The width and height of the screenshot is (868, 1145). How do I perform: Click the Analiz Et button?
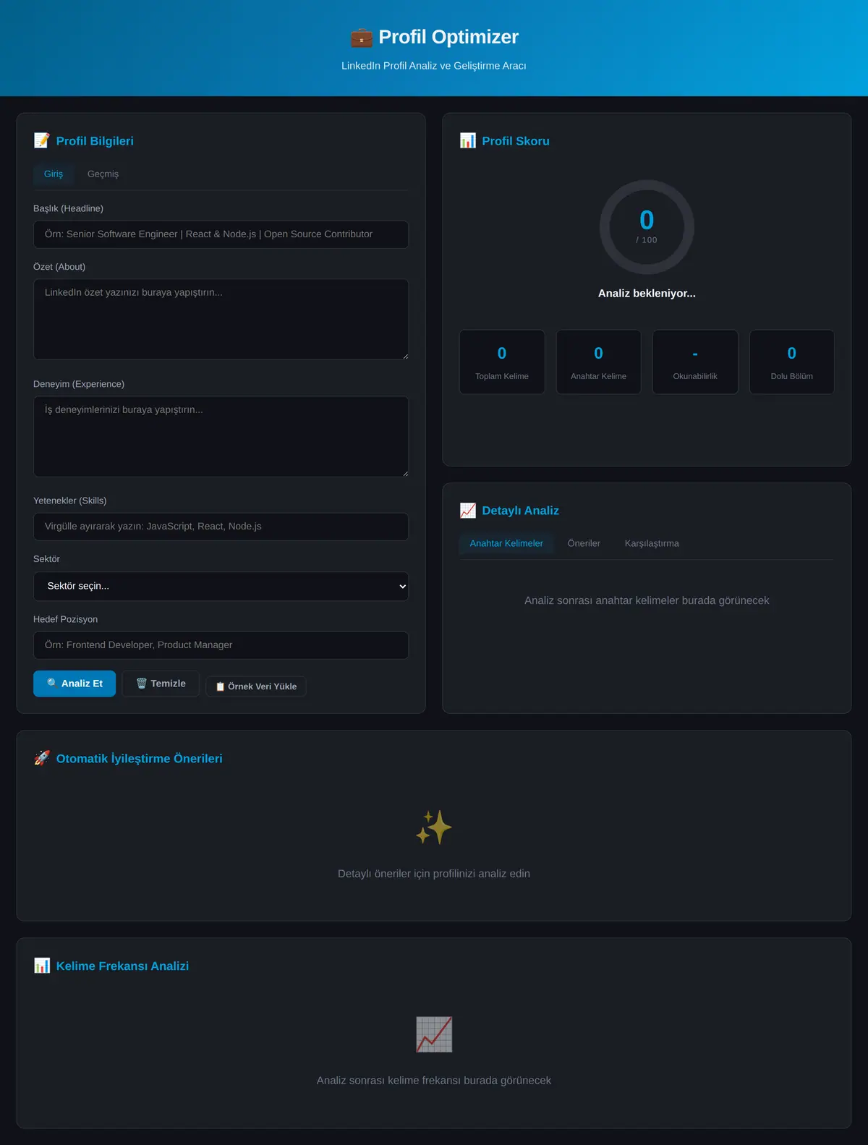[75, 684]
